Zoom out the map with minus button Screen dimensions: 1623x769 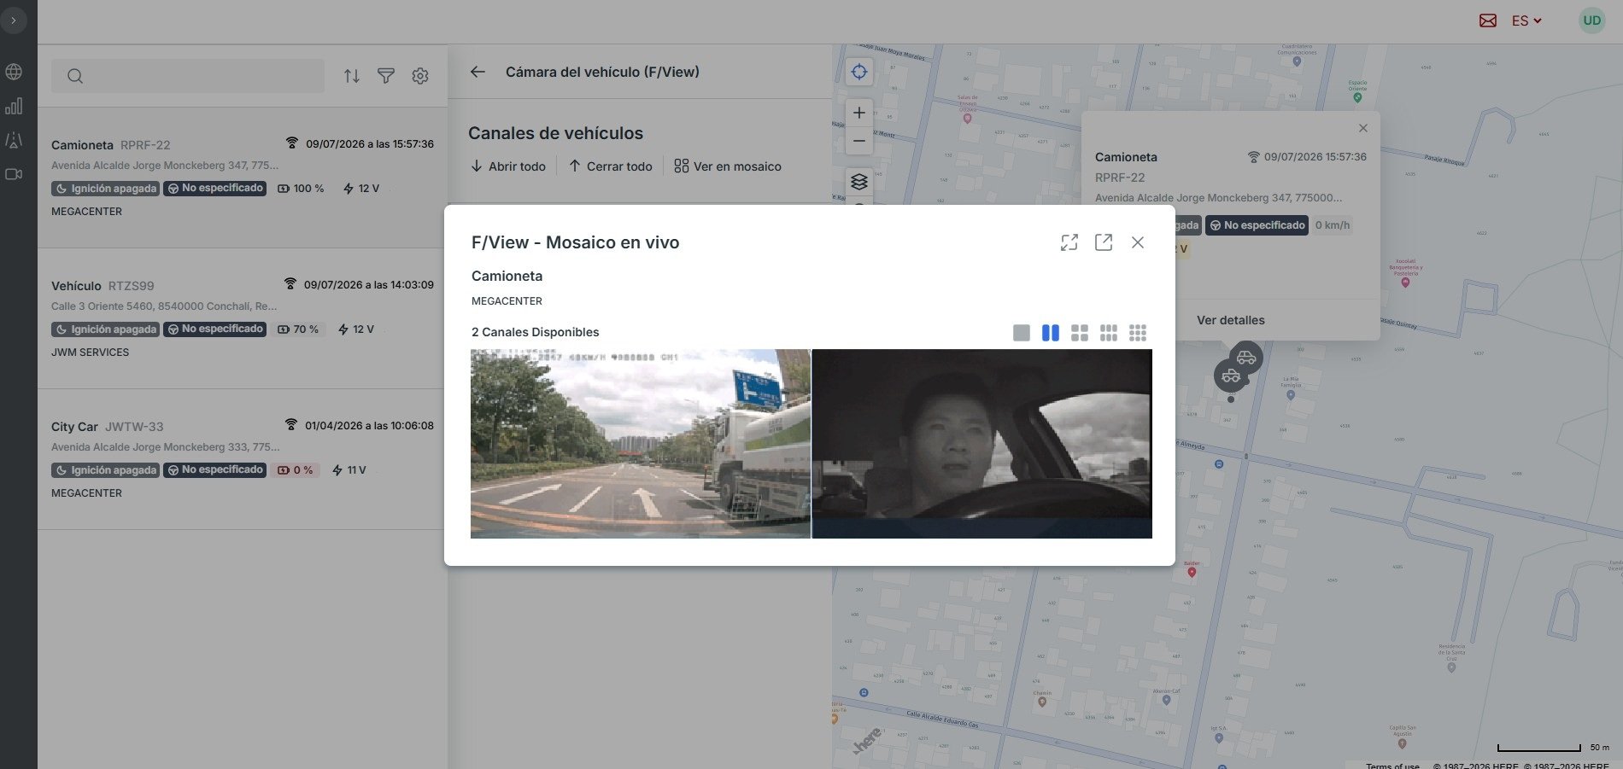pyautogui.click(x=859, y=141)
